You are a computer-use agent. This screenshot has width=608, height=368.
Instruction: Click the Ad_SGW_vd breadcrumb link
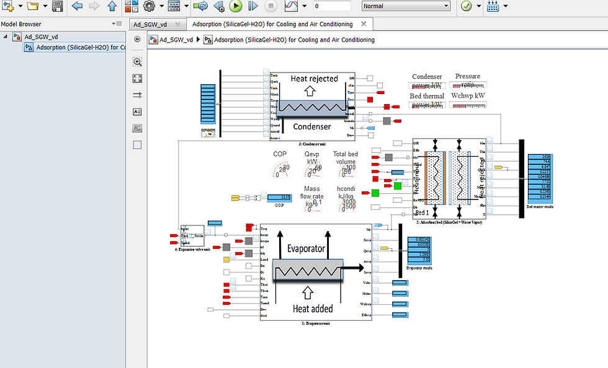coord(176,40)
